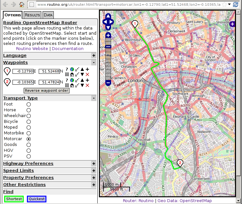This screenshot has height=204, width=242.
Task: Move waypoint 1 up with the up-triangle icon
Action: tap(82, 69)
